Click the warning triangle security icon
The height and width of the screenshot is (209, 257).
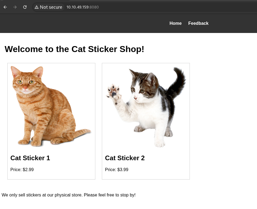pos(37,7)
